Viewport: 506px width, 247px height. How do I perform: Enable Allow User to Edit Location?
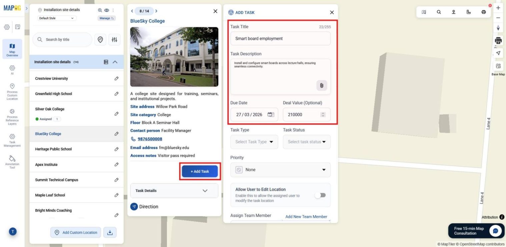tap(320, 195)
